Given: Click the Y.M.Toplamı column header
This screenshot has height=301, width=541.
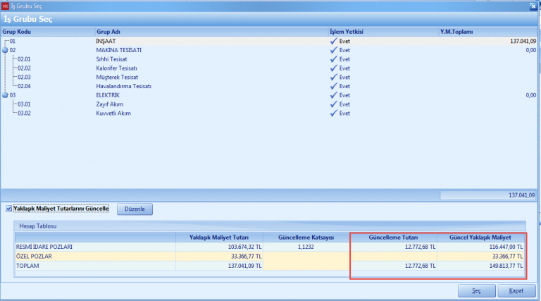Looking at the screenshot, I should click(456, 32).
